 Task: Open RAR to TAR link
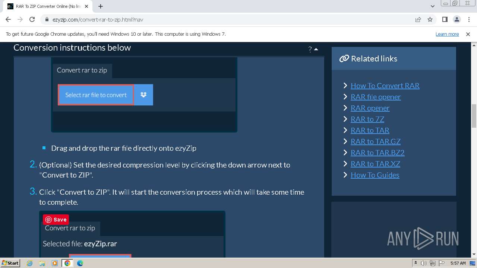click(x=370, y=130)
